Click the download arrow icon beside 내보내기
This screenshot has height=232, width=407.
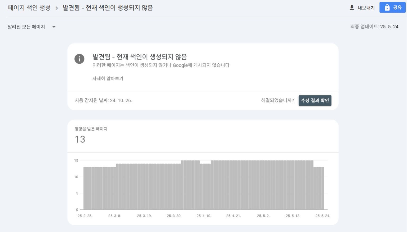coord(352,7)
